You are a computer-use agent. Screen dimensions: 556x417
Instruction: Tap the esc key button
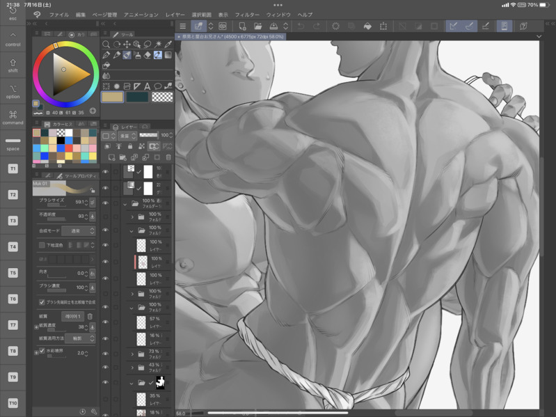13,13
